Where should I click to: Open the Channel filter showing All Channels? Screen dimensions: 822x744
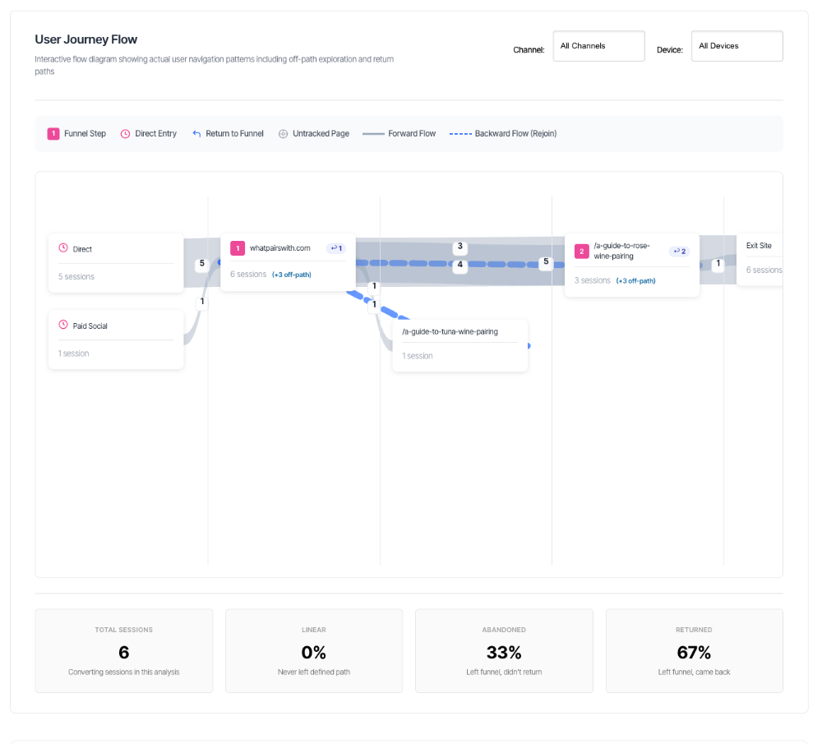coord(598,46)
